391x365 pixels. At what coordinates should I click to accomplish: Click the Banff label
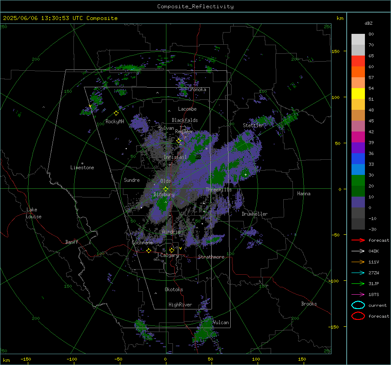tap(72, 242)
